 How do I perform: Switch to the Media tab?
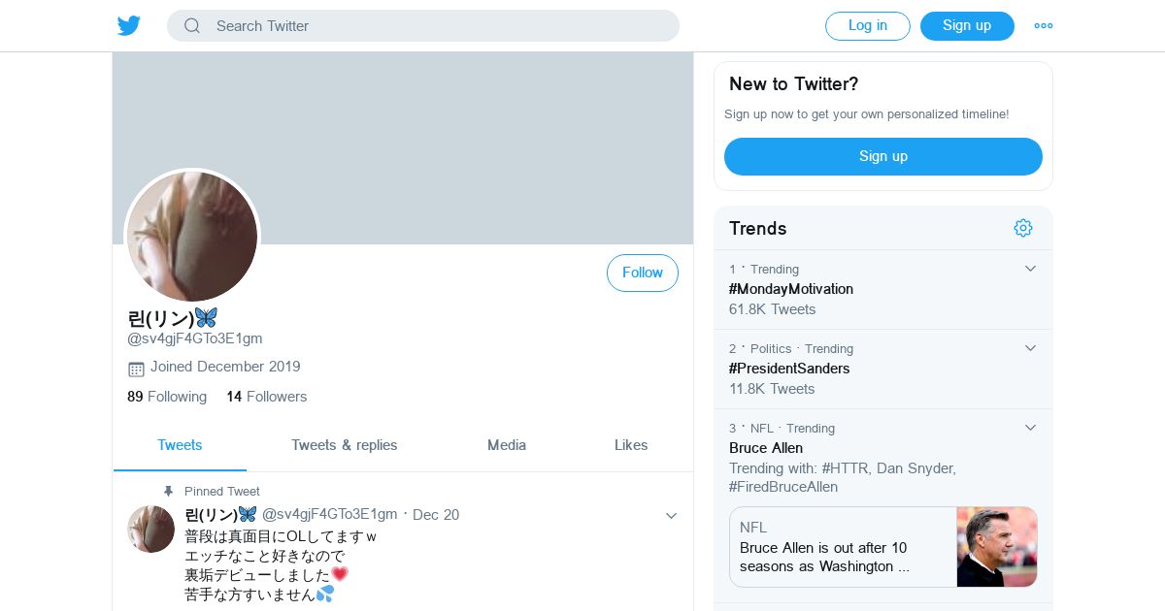coord(507,445)
